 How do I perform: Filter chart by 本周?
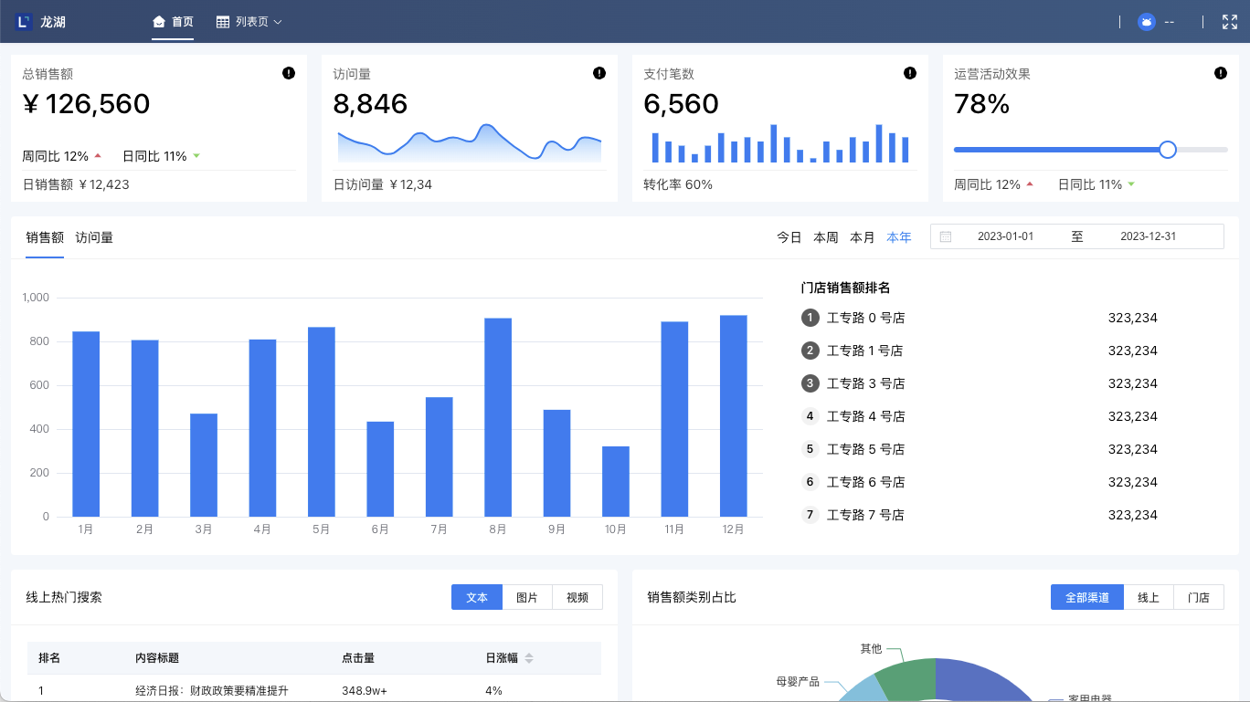click(826, 237)
